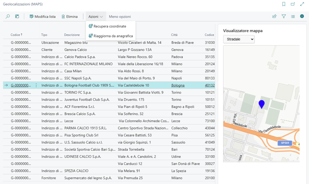The height and width of the screenshot is (184, 309).
Task: Click the Genova Calcio cell
Action: [76, 50]
